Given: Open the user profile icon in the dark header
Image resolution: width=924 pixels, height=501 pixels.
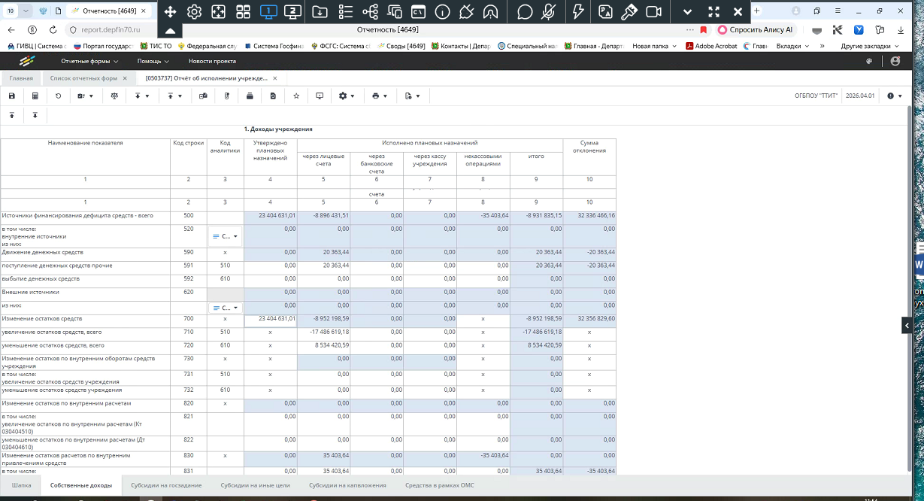Looking at the screenshot, I should click(x=895, y=61).
